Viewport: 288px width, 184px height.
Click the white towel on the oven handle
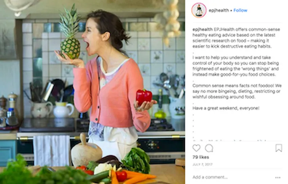tap(52, 151)
